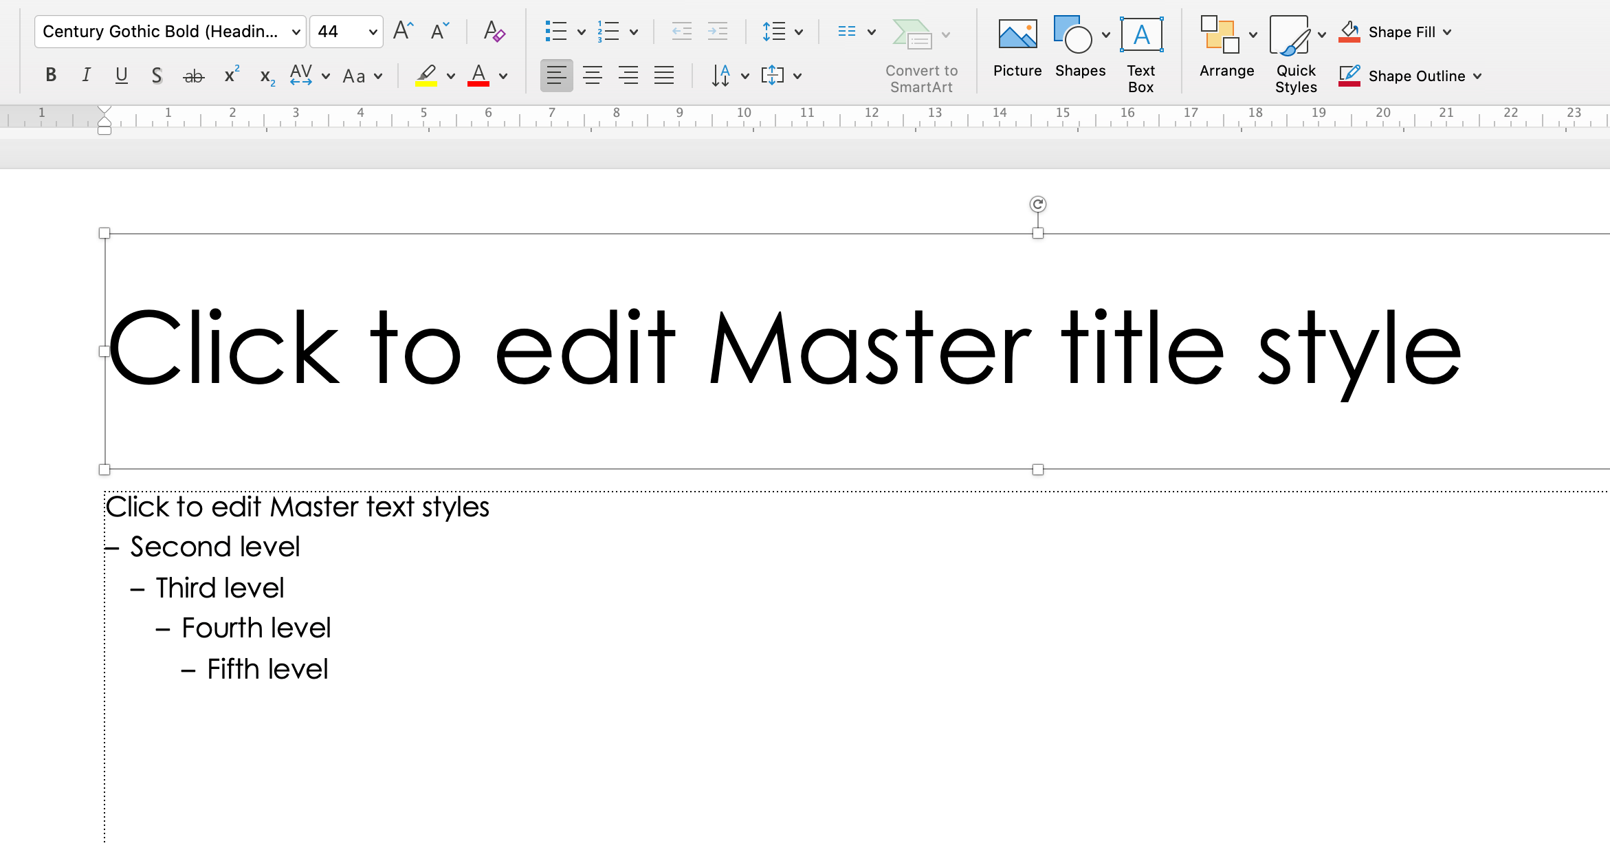Center align the text
Viewport: 1610px width, 843px height.
pyautogui.click(x=593, y=76)
